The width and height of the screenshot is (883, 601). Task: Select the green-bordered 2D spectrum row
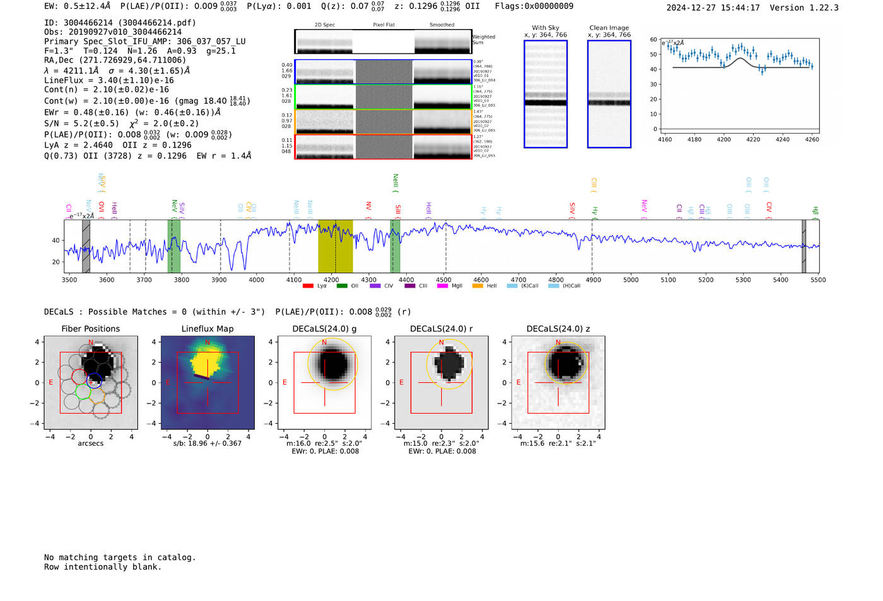click(x=383, y=96)
